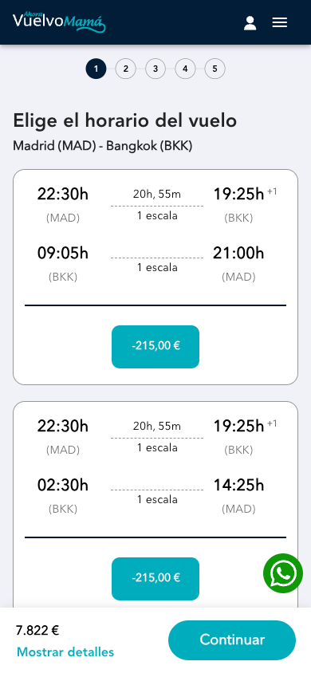Jump to step 2 circle
The width and height of the screenshot is (311, 673).
(x=126, y=69)
